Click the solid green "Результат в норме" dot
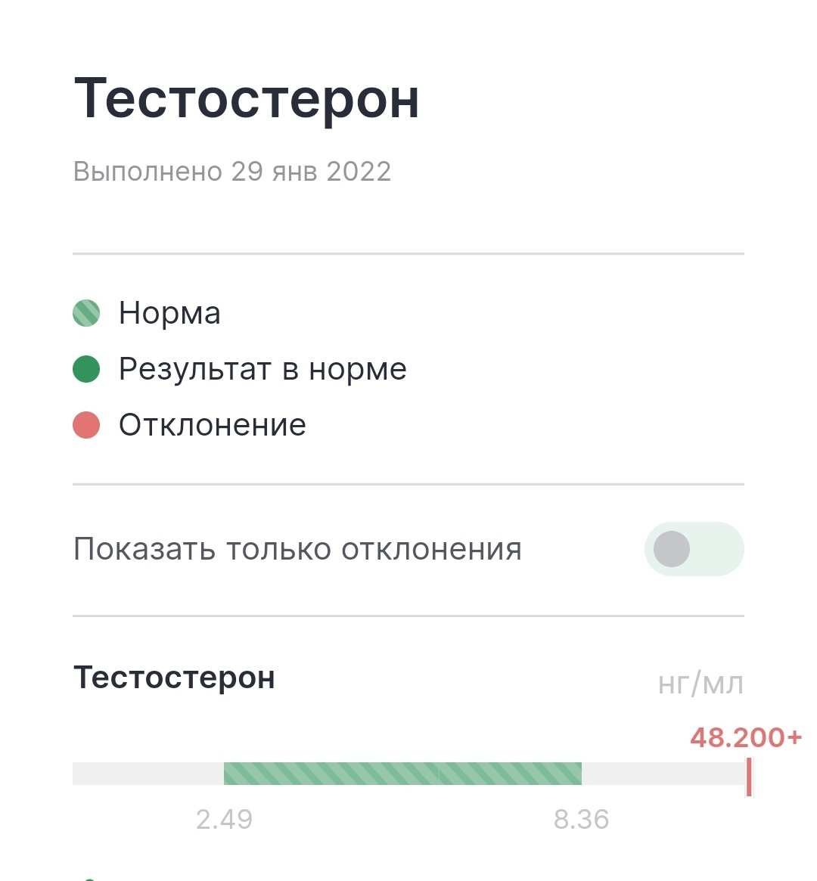This screenshot has width=817, height=881. pos(86,369)
